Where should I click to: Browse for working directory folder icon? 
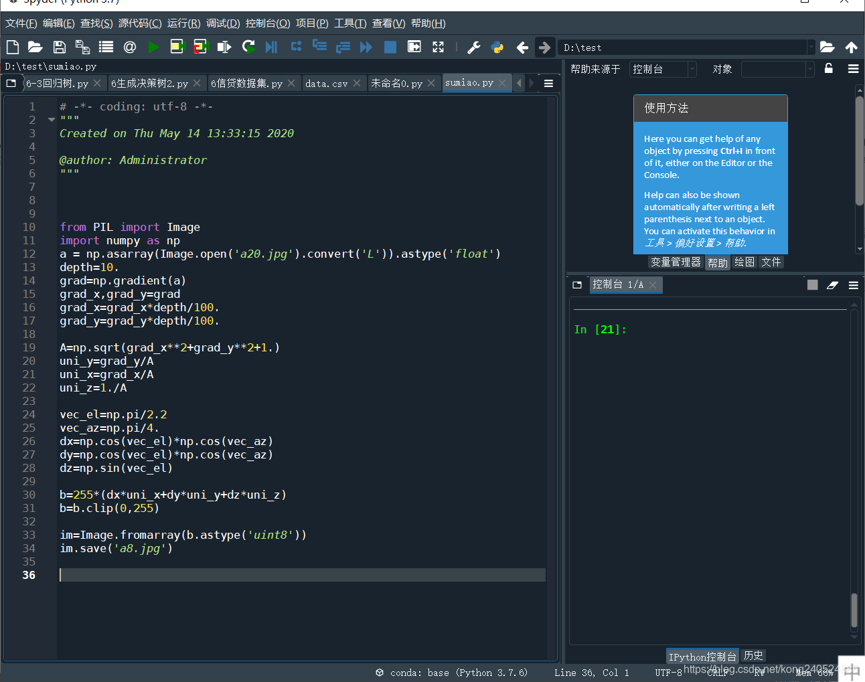tap(828, 47)
